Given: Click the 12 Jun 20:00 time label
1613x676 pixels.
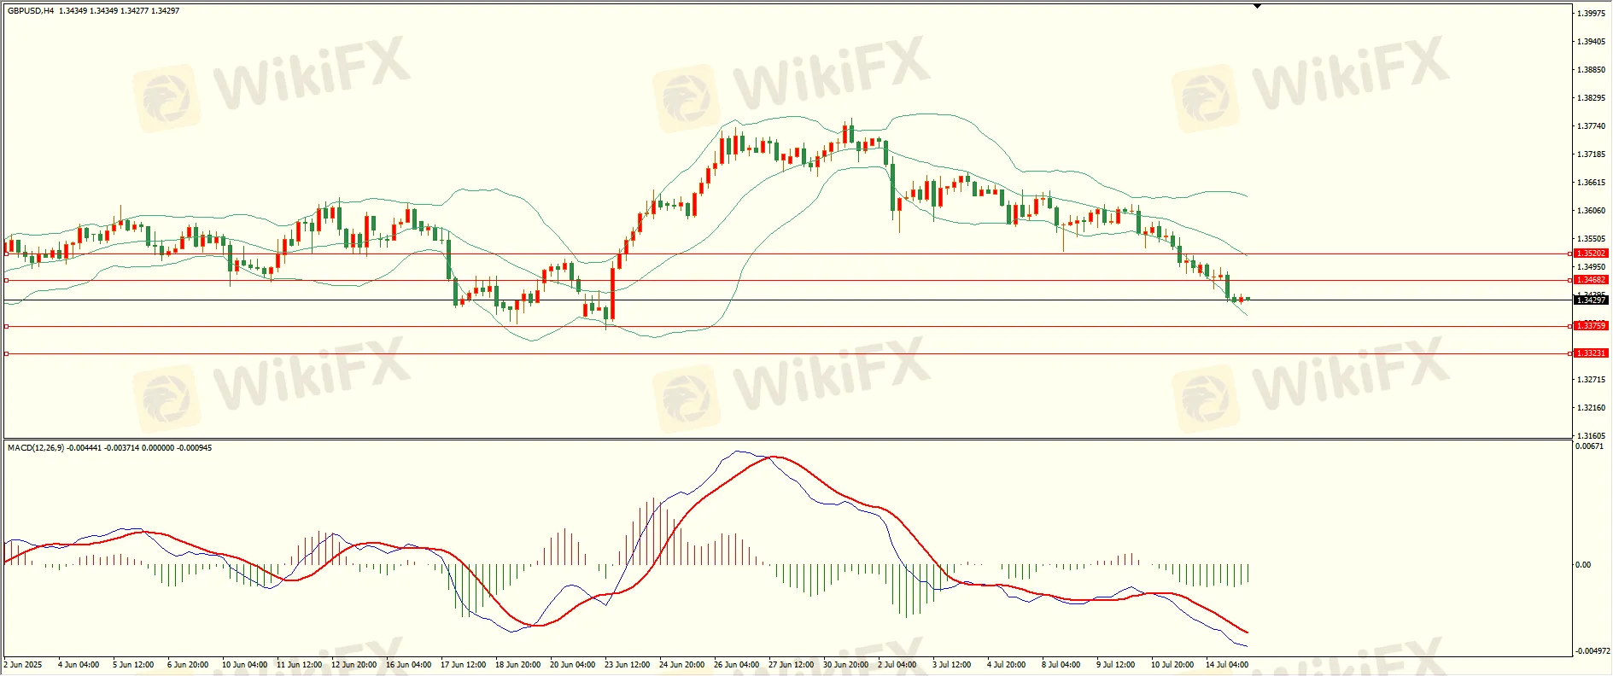Looking at the screenshot, I should (354, 665).
